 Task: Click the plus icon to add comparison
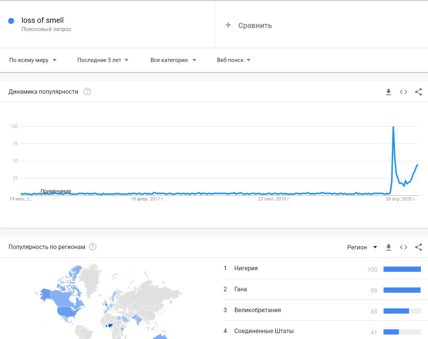click(x=228, y=25)
